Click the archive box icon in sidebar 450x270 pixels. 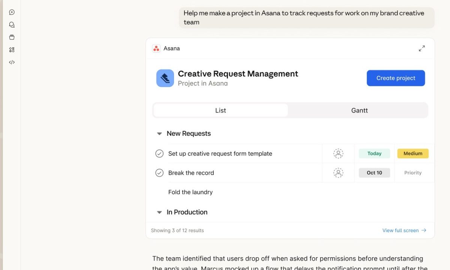[12, 37]
